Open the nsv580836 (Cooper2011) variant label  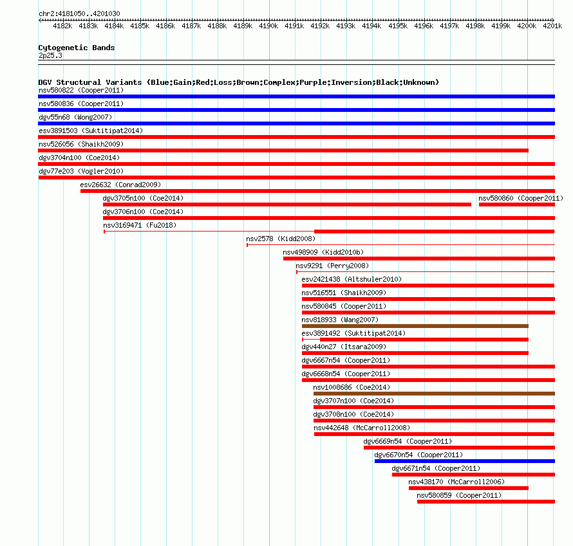tap(81, 104)
